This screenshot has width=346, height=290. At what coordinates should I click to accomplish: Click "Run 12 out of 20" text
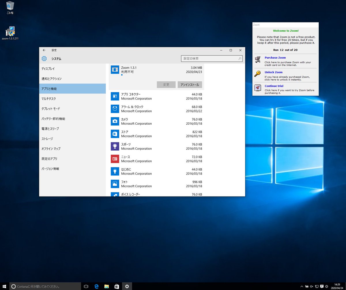pyautogui.click(x=285, y=50)
